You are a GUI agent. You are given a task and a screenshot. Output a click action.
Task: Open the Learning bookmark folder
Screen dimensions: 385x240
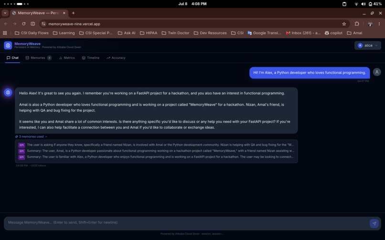coord(64,33)
